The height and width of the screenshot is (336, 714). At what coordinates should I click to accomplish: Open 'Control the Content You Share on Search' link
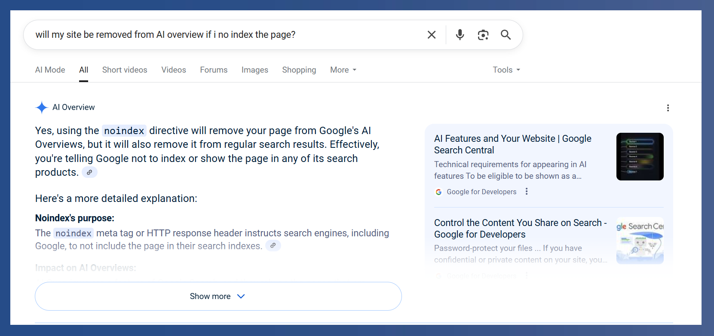[x=521, y=229]
